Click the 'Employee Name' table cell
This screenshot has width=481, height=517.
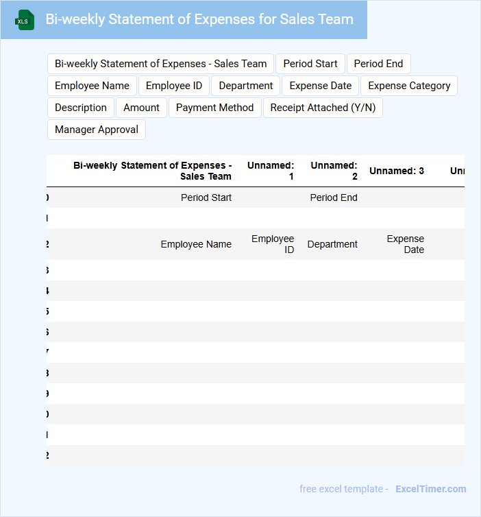(x=196, y=244)
